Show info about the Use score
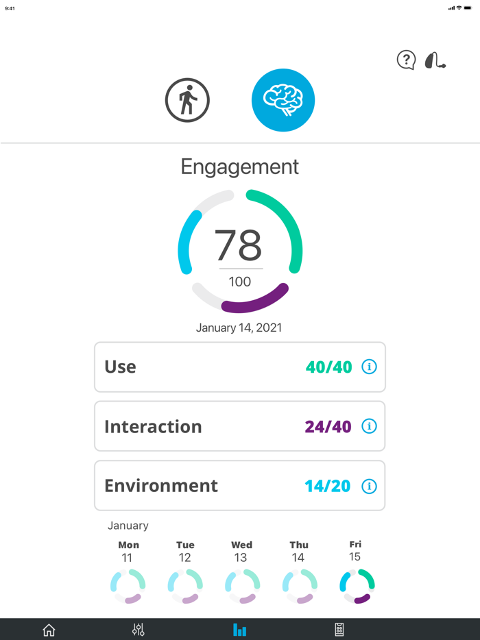This screenshot has height=640, width=480. pyautogui.click(x=369, y=367)
